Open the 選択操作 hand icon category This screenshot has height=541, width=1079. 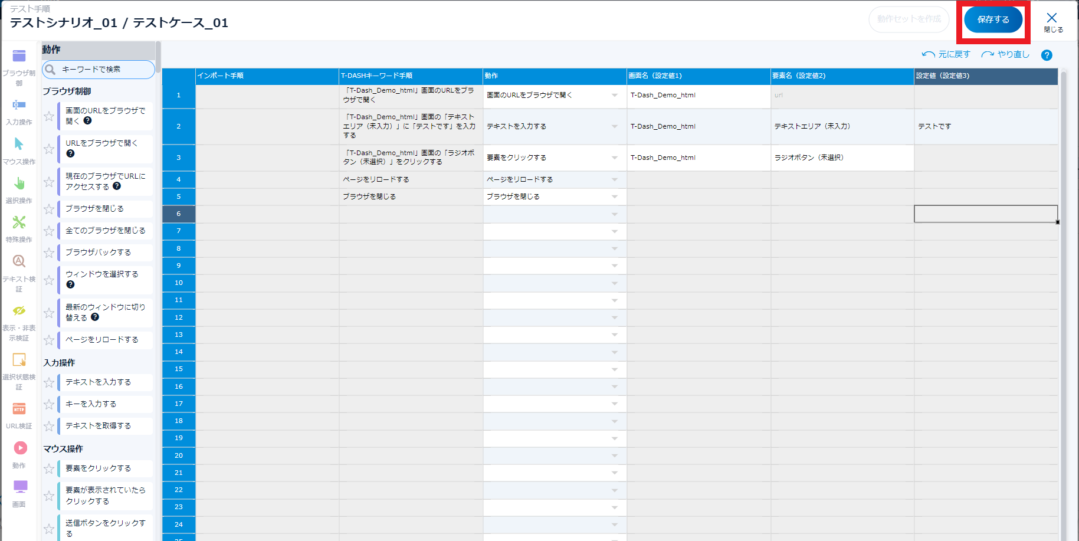19,183
